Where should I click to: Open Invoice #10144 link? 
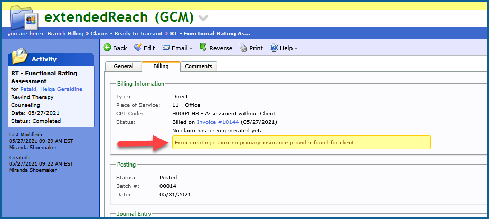coord(218,122)
